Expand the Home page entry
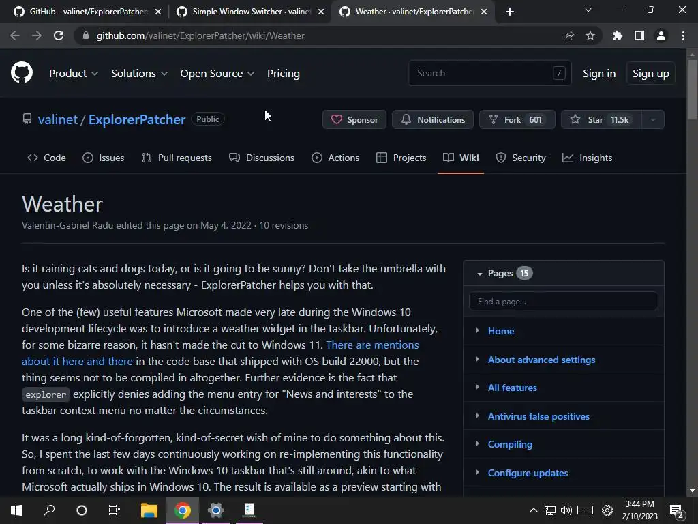The width and height of the screenshot is (698, 524). click(x=478, y=331)
